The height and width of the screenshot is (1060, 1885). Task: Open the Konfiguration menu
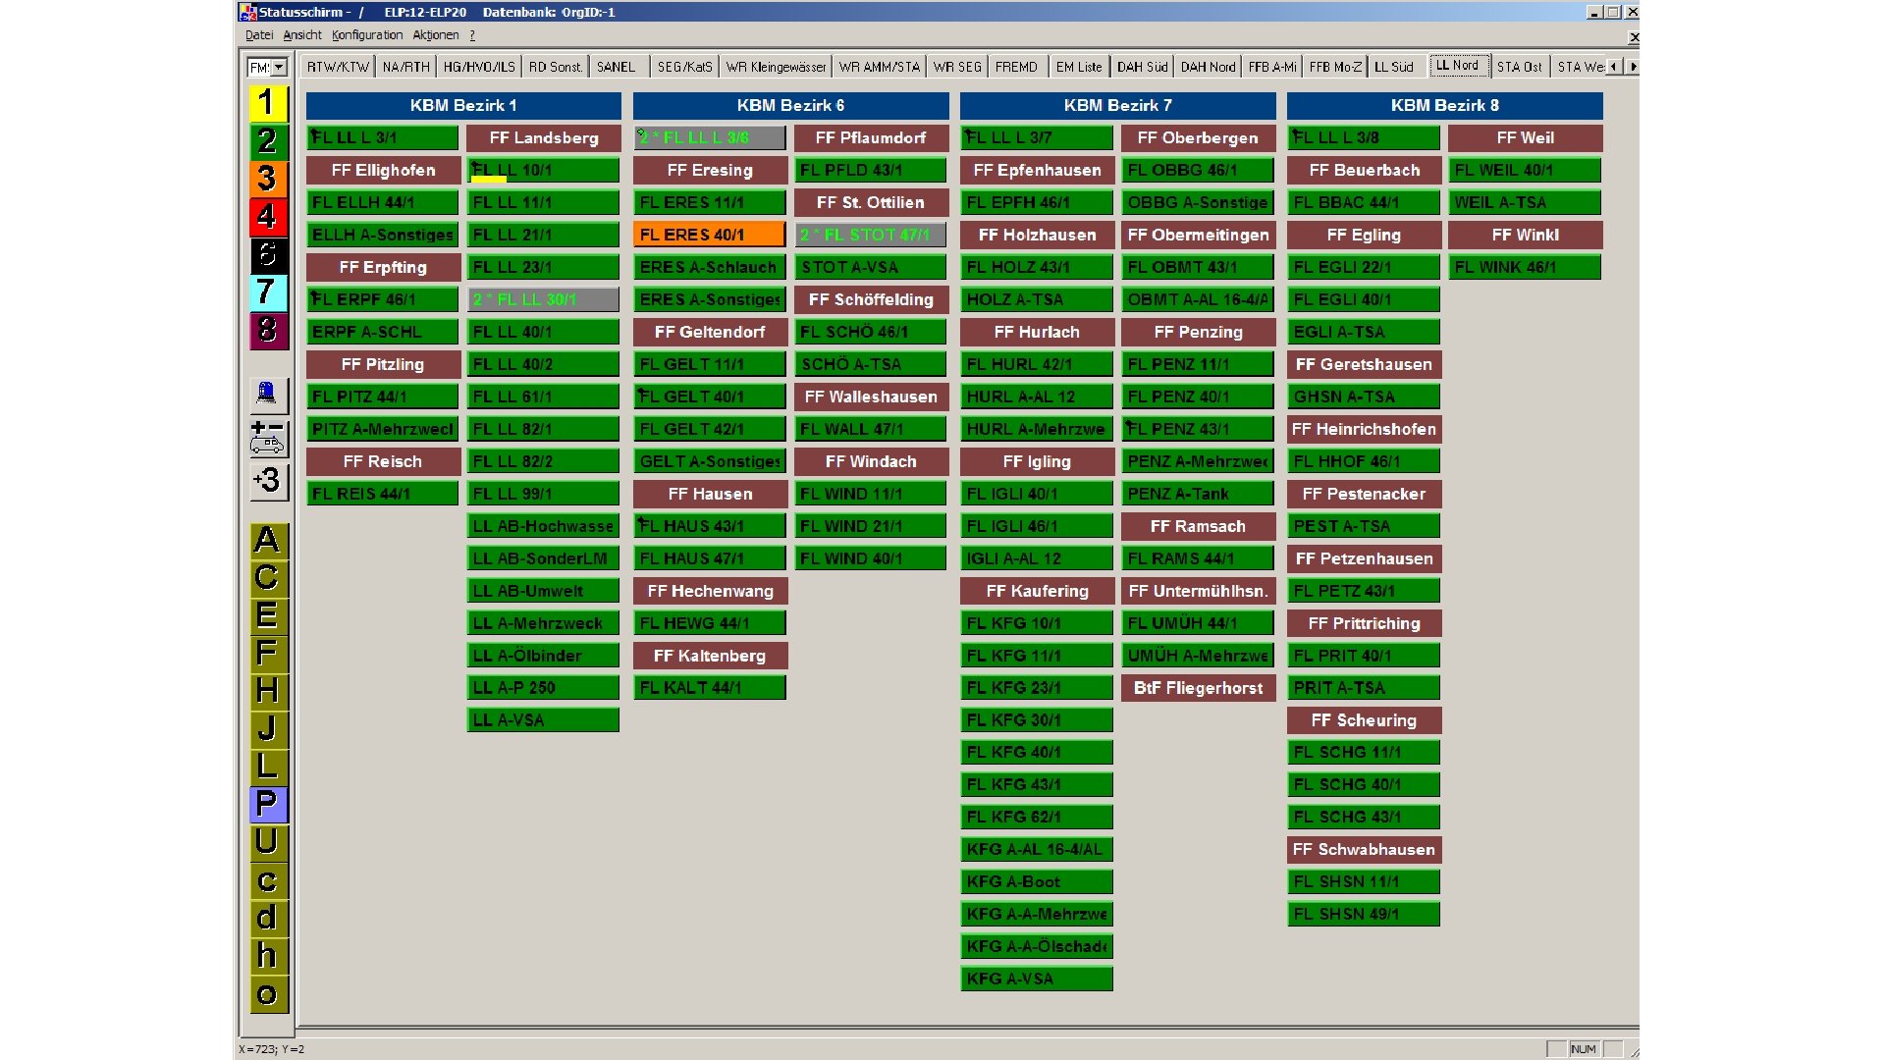tap(367, 35)
